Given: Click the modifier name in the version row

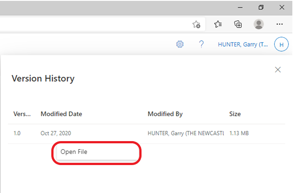Looking at the screenshot, I should [186, 134].
